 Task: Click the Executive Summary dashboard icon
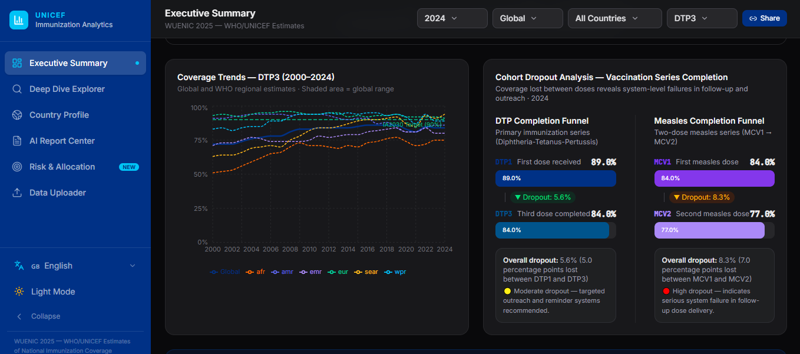[x=17, y=63]
